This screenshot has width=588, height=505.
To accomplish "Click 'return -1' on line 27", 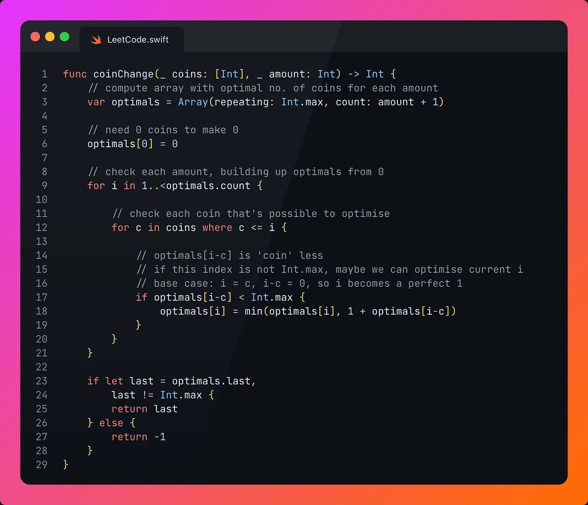I will (x=139, y=436).
